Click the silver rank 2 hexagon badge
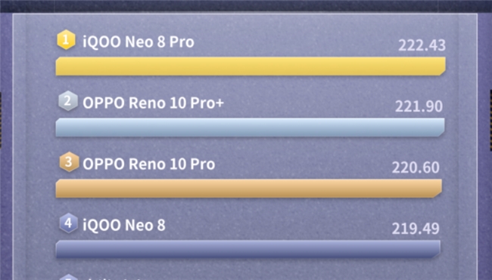The image size is (492, 280). pos(68,101)
